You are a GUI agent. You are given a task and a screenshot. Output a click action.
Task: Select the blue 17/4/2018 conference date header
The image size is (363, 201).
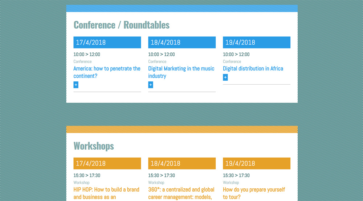click(107, 42)
